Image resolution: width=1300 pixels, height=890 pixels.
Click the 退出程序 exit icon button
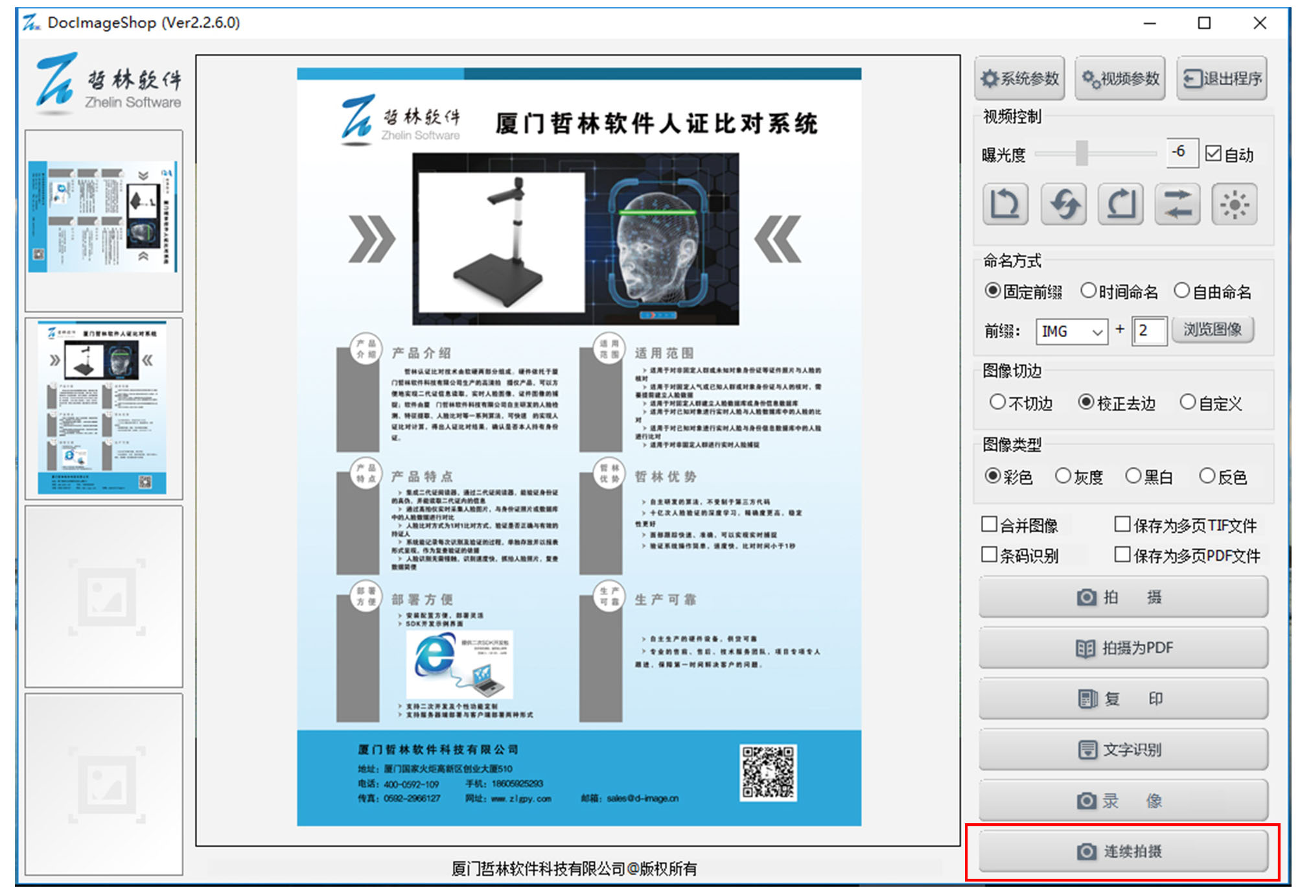1221,78
